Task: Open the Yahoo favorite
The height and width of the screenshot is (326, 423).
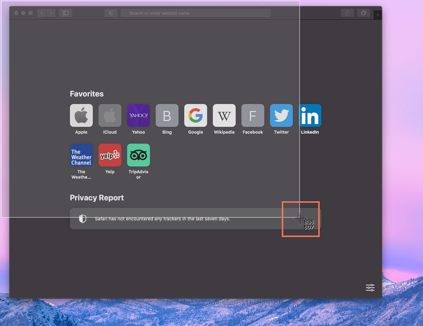Action: point(138,115)
